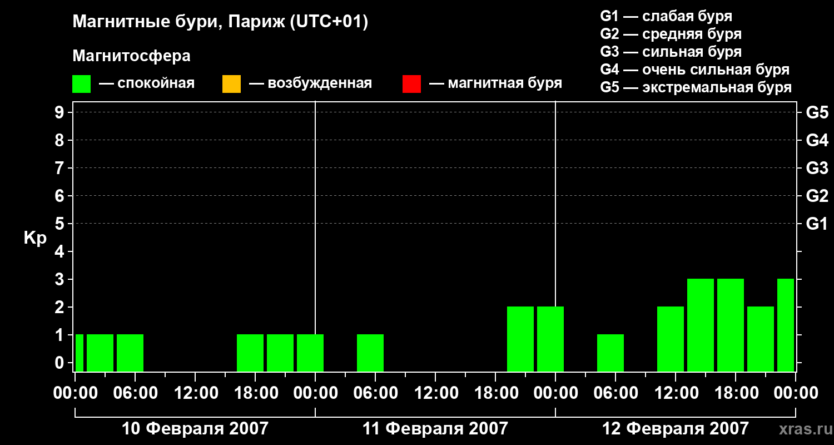Click the legend line G4 — очень сильная буря
The image size is (834, 445).
pyautogui.click(x=695, y=70)
